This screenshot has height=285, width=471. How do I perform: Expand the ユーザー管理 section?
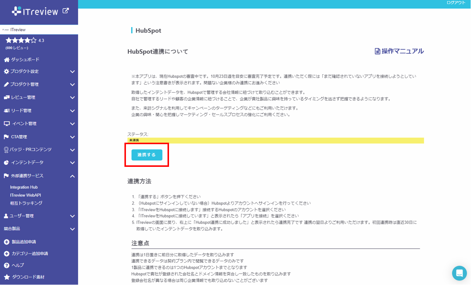coord(72,216)
